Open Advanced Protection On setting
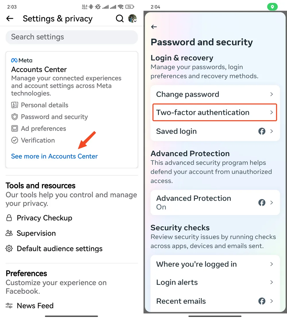 [215, 202]
